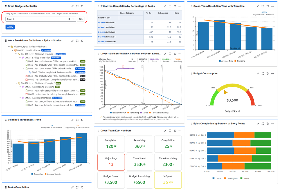The image size is (281, 190).
Task: Open more options for Work Breakdown gadget
Action: point(87,41)
